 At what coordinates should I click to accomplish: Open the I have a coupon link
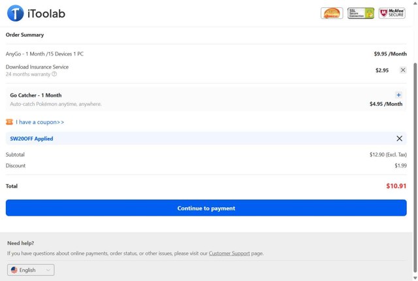(x=40, y=122)
